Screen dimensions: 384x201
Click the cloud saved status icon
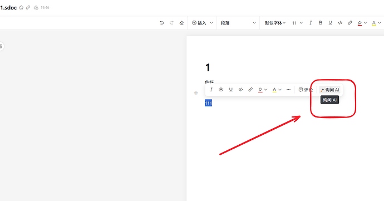(36, 8)
